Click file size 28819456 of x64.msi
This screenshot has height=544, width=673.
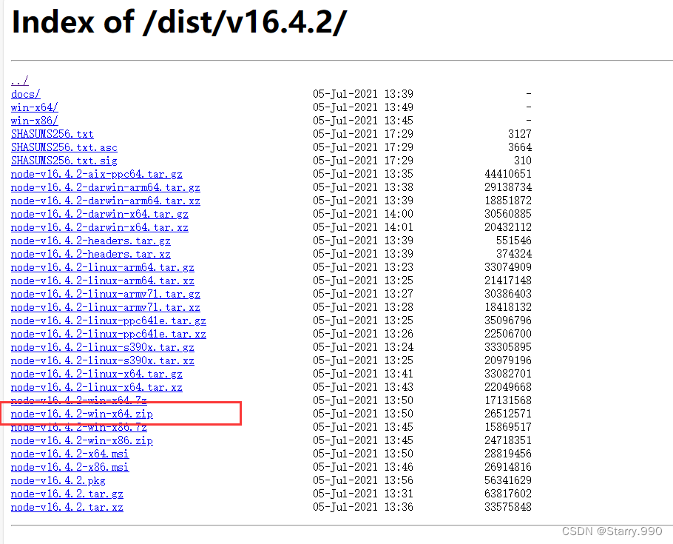(x=508, y=453)
